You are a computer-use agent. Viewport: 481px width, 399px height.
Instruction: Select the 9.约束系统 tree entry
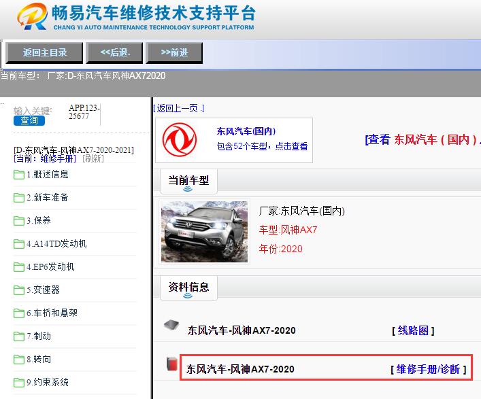[x=48, y=382]
